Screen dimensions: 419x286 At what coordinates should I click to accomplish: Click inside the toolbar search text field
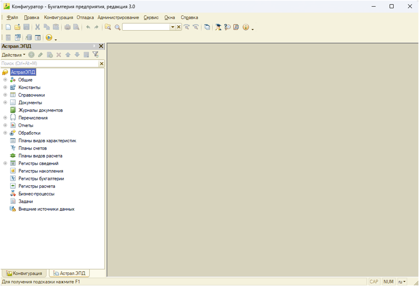(146, 28)
